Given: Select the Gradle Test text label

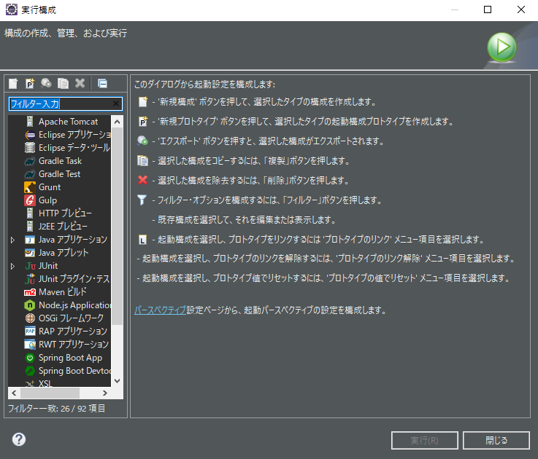Looking at the screenshot, I should click(59, 174).
